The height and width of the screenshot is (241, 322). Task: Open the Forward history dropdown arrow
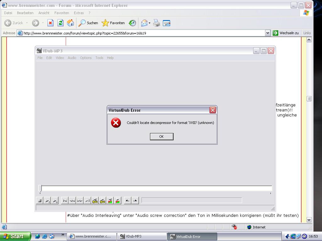tap(43, 23)
